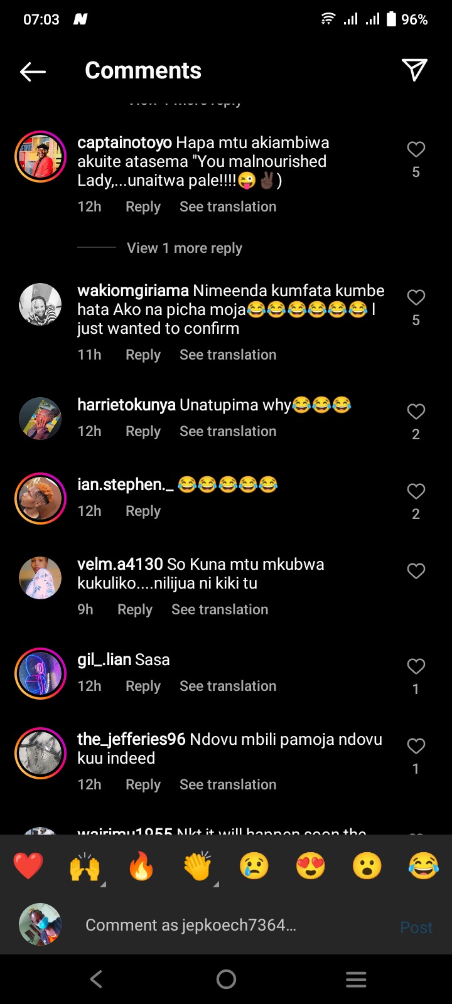Insert the fire emoji reaction

point(141,866)
